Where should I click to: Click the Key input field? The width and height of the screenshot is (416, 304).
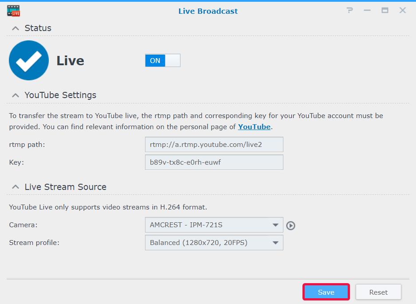[214, 162]
